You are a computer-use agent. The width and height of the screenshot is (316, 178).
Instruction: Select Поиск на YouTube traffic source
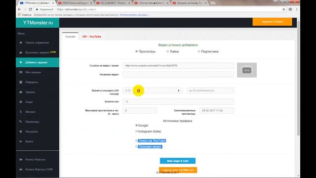[x=136, y=140]
